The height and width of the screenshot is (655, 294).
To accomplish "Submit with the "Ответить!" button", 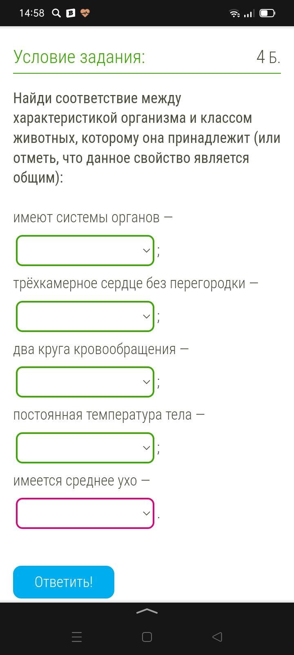I will coord(64,582).
